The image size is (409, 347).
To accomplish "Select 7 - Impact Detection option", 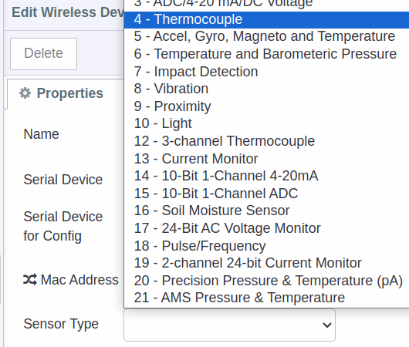I will [266, 72].
